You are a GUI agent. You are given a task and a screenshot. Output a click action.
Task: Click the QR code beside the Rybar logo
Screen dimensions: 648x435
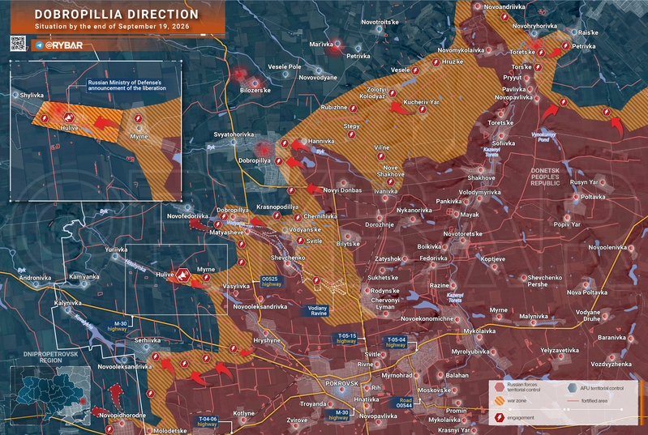point(18,43)
